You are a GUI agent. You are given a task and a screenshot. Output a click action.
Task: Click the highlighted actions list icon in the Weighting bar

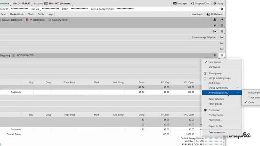[222, 55]
